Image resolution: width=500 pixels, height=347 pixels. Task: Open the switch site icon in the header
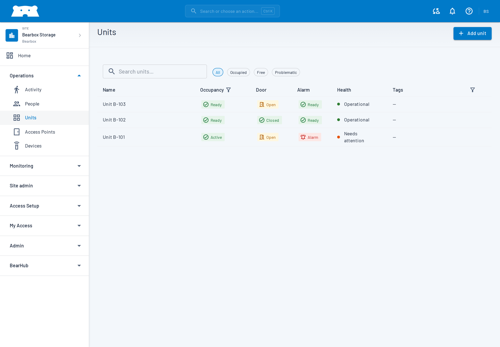pos(436,11)
